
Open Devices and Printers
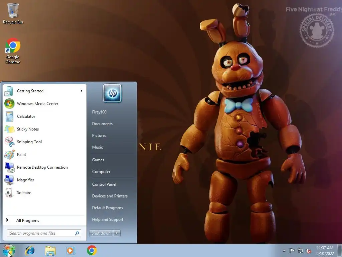(110, 196)
